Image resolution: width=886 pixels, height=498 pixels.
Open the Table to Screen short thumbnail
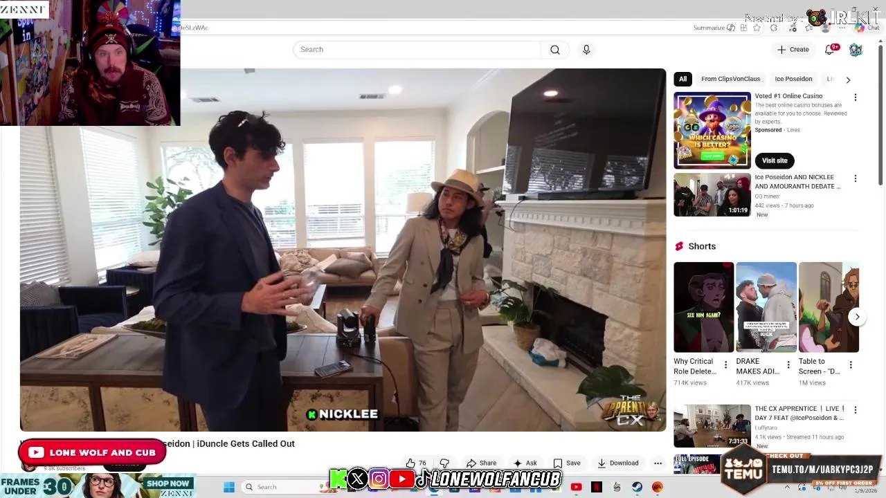point(829,307)
